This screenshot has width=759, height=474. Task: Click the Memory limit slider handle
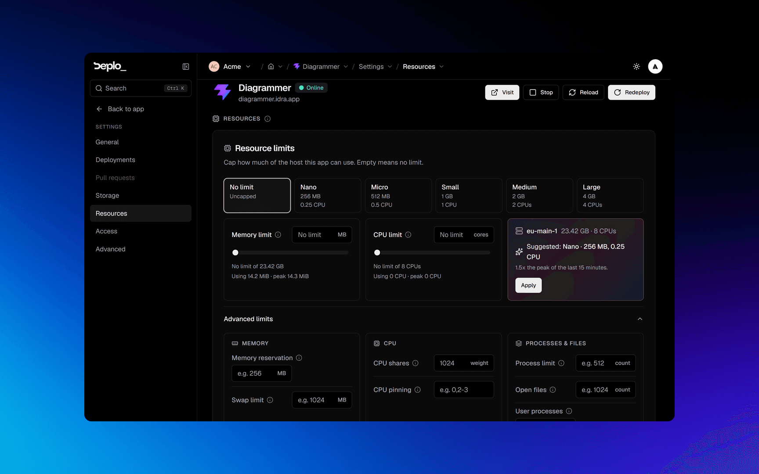pyautogui.click(x=235, y=252)
